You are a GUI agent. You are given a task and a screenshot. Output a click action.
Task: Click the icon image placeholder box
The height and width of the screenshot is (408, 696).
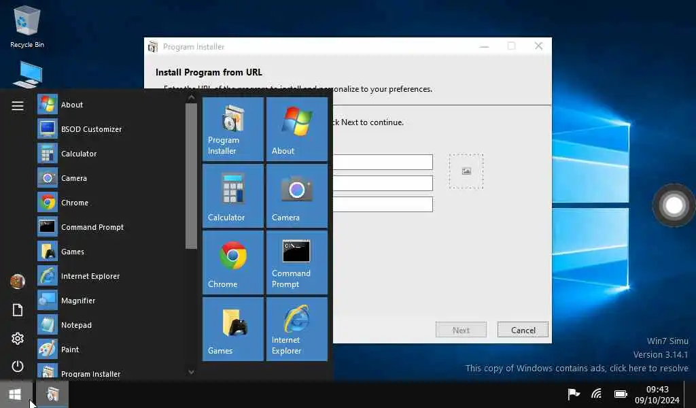[466, 171]
